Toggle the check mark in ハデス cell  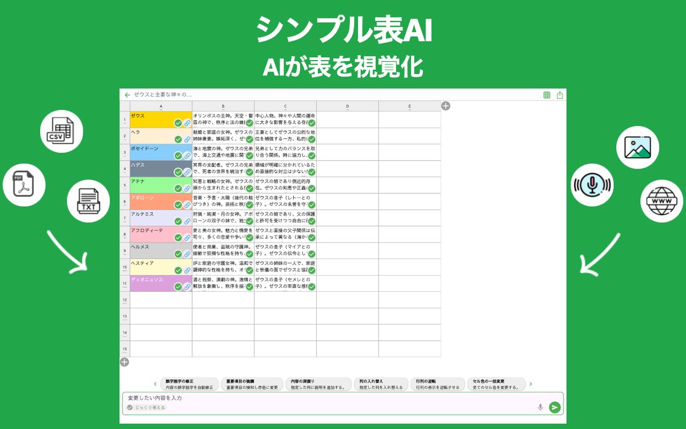click(x=178, y=172)
